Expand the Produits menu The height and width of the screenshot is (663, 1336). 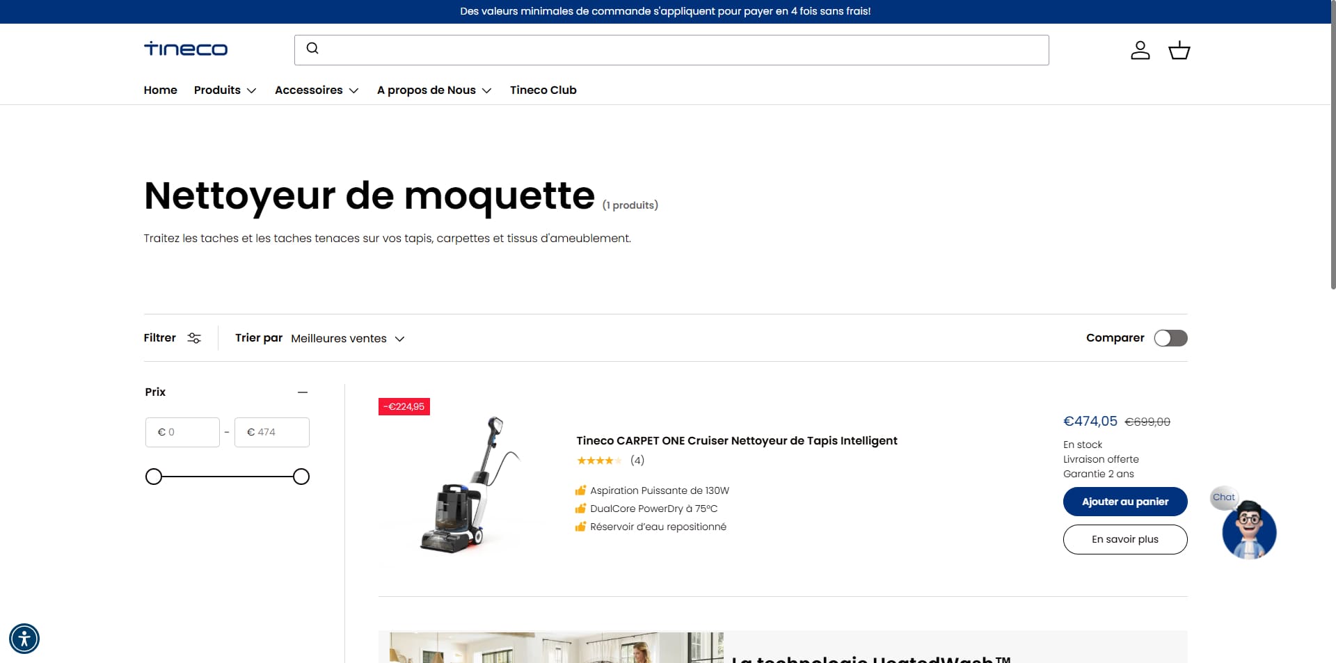click(225, 90)
